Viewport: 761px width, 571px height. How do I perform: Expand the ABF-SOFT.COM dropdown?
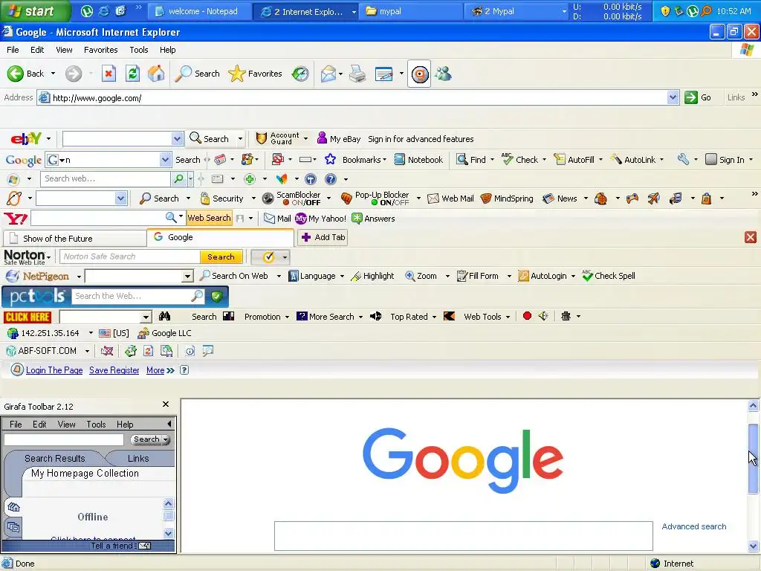tap(87, 351)
